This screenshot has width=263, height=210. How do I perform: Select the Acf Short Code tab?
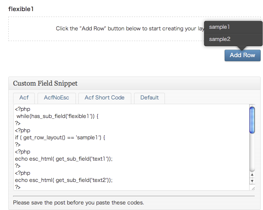point(104,98)
